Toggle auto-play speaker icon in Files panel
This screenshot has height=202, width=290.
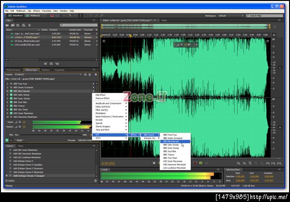57,64
